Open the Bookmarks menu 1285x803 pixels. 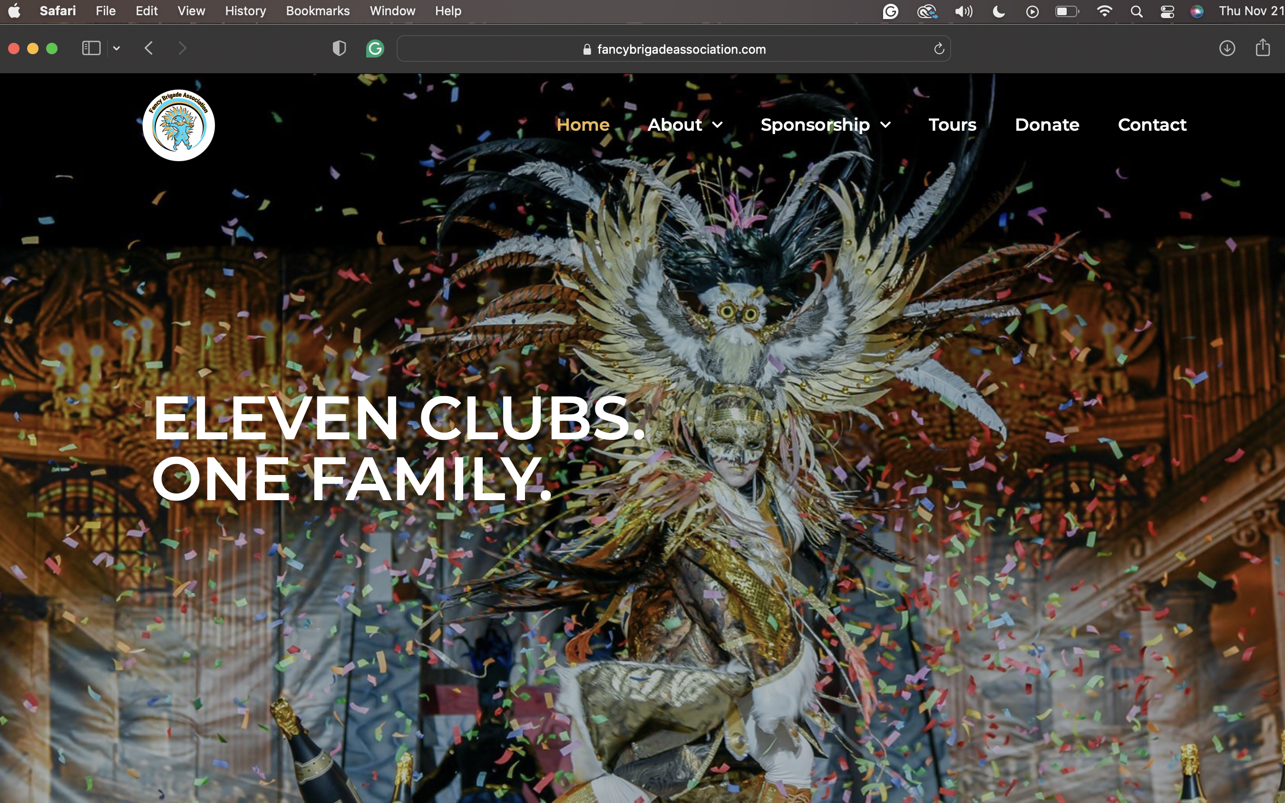click(317, 11)
